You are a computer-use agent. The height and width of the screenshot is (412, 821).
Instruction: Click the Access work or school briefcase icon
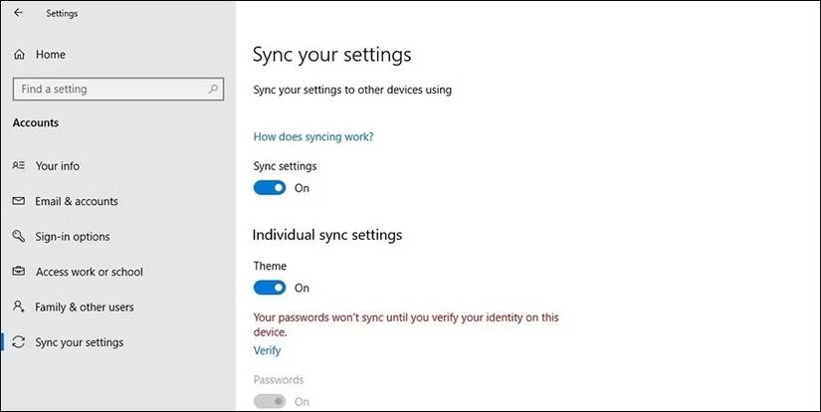18,271
